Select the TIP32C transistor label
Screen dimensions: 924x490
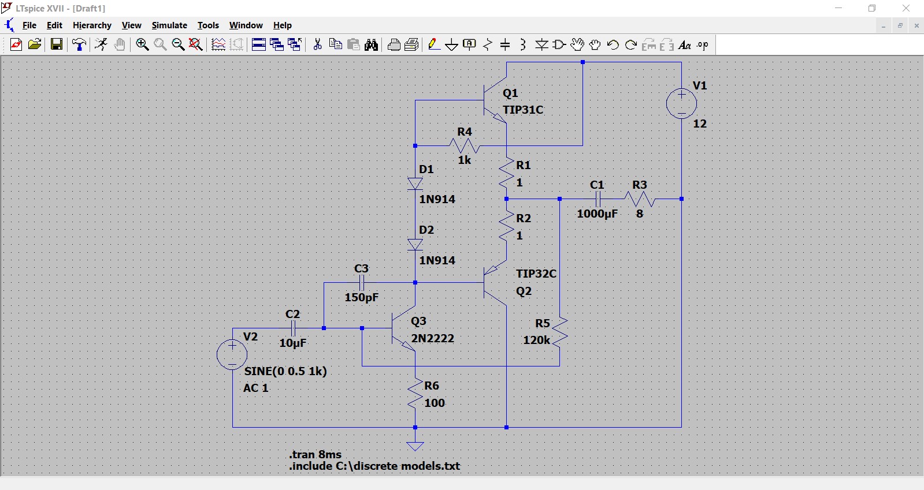tap(536, 274)
